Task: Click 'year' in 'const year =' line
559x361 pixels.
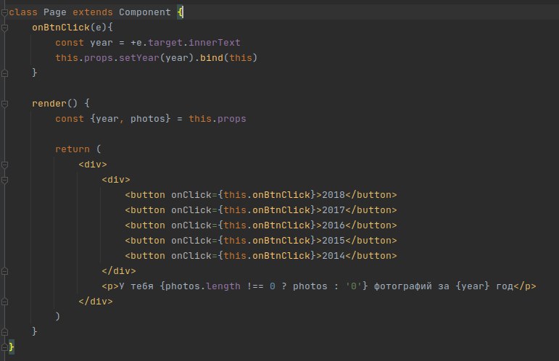Action: (x=102, y=43)
